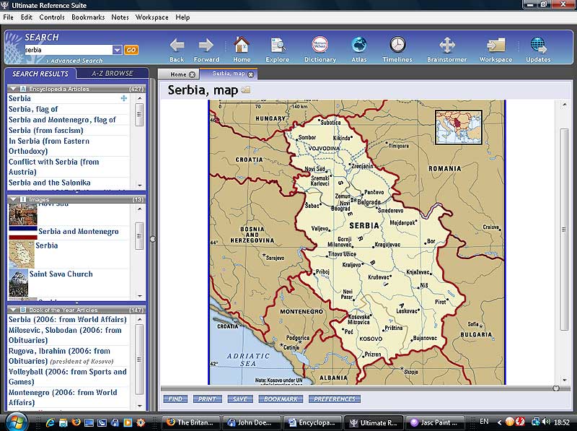This screenshot has height=431, width=577.
Task: Click the volume icon in system tray
Action: (546, 422)
